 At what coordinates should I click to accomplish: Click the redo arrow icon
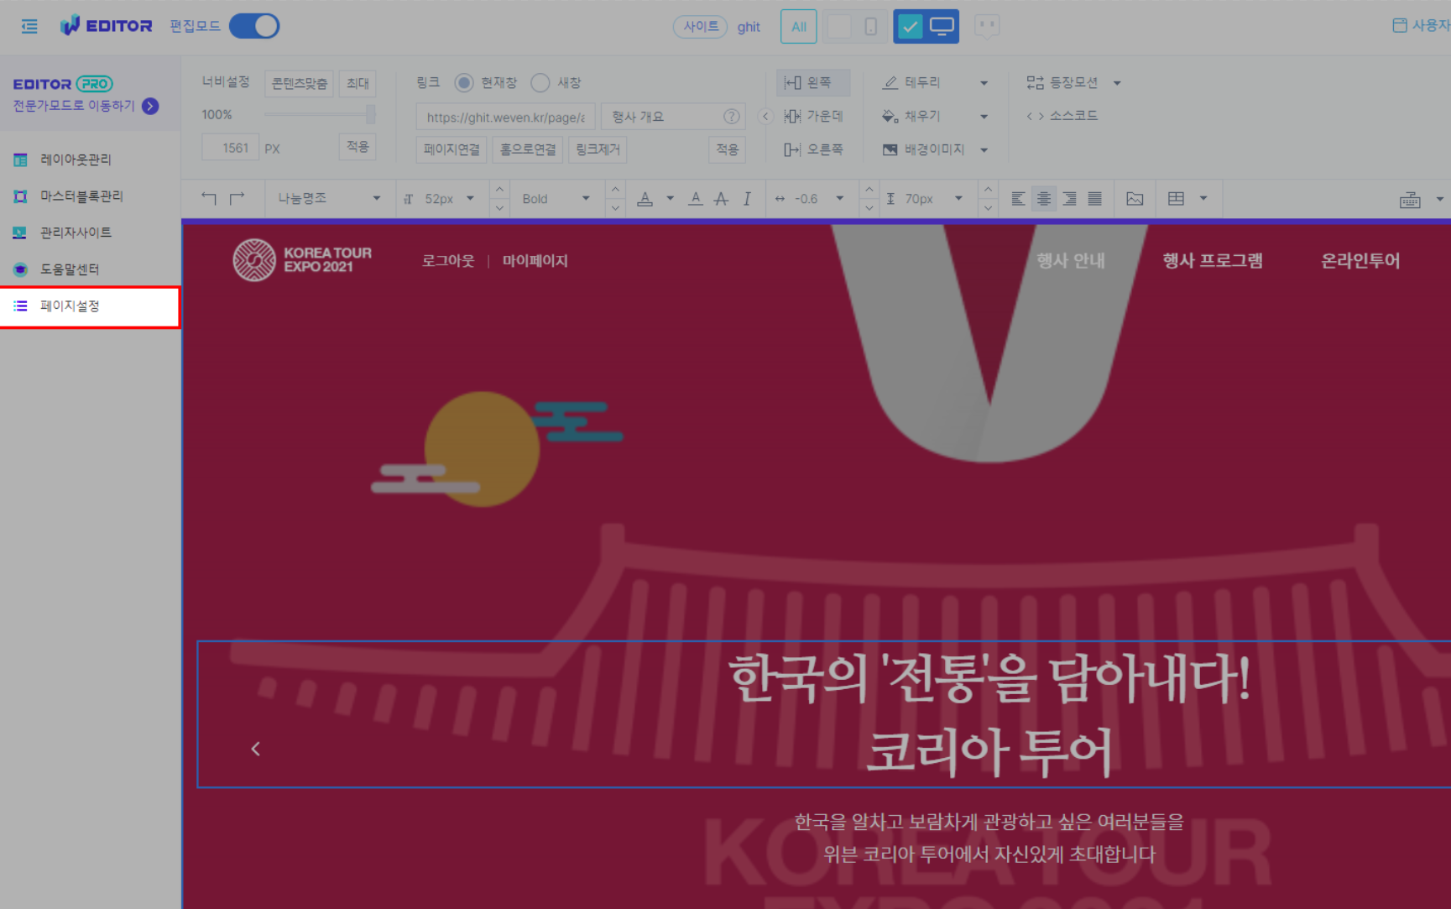pyautogui.click(x=237, y=198)
